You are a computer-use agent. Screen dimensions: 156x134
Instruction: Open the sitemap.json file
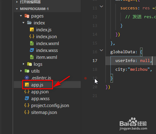pyautogui.click(x=44, y=112)
